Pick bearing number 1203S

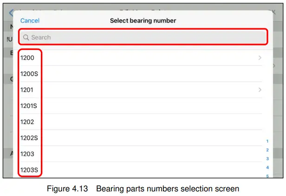coord(29,170)
